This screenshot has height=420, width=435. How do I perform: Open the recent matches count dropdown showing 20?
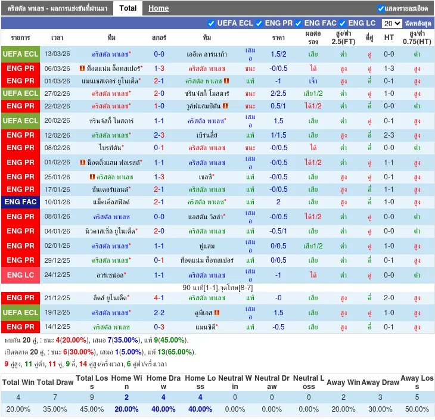click(x=392, y=24)
